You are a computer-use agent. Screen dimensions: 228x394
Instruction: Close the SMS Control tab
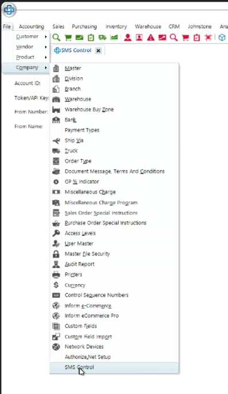(99, 51)
